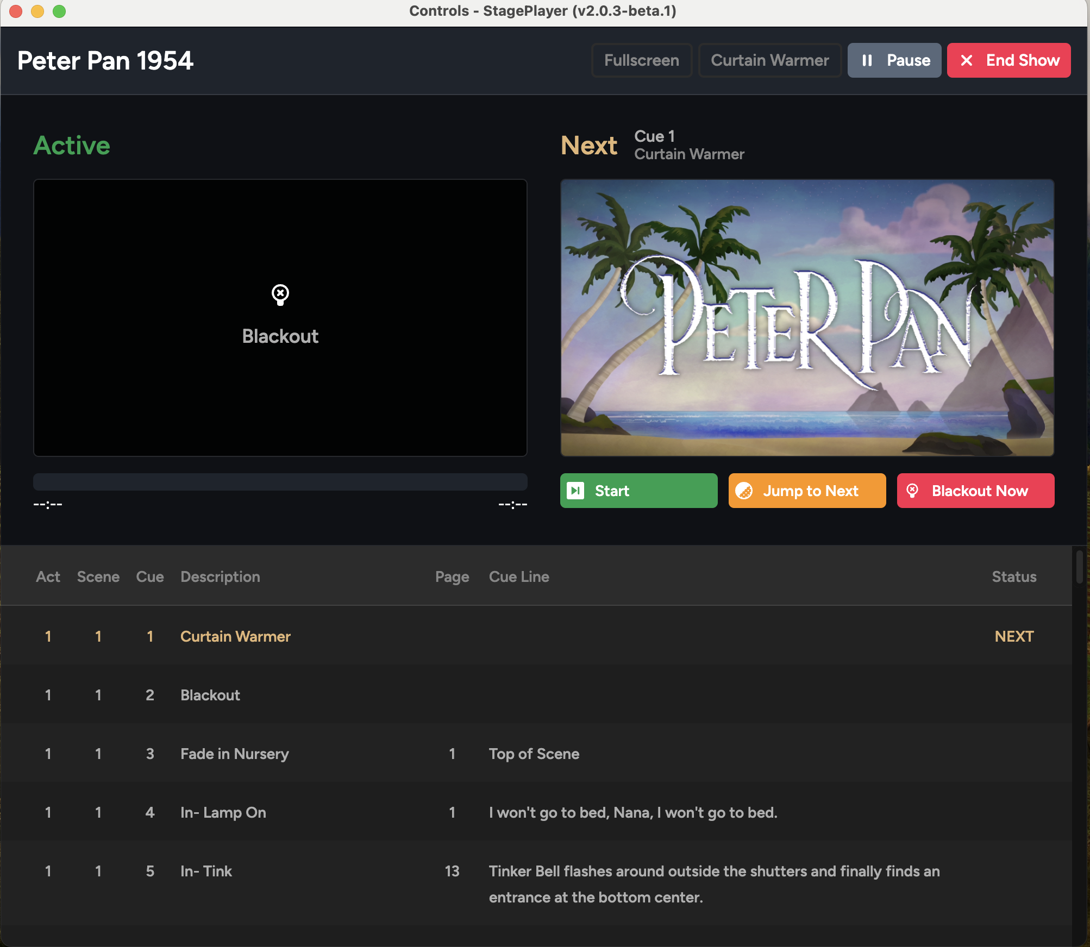Click the "I won't go to bed" cue line
This screenshot has width=1090, height=947.
(633, 812)
